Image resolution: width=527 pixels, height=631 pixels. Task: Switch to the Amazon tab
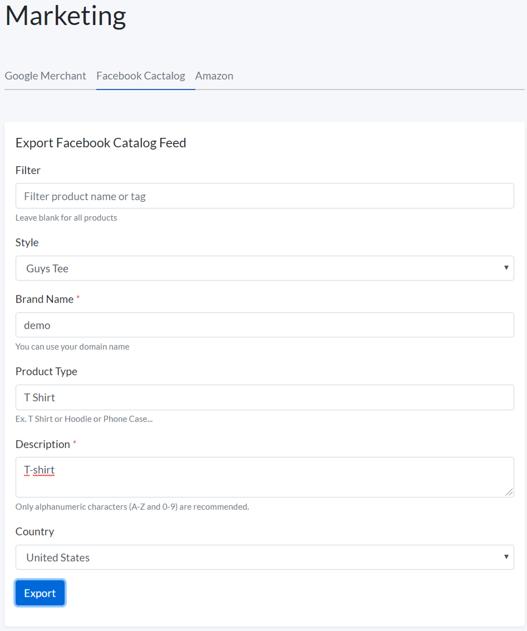point(214,76)
